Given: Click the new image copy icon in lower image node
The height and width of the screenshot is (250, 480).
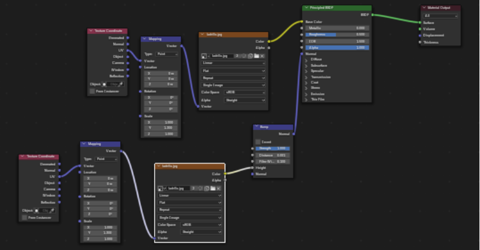Looking at the screenshot, I should pyautogui.click(x=206, y=188).
